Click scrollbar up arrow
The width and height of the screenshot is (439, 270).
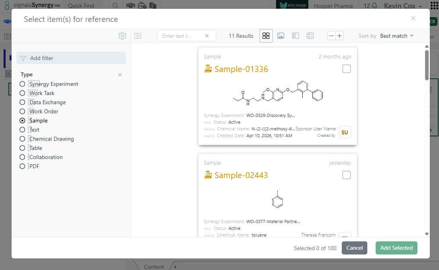(427, 46)
